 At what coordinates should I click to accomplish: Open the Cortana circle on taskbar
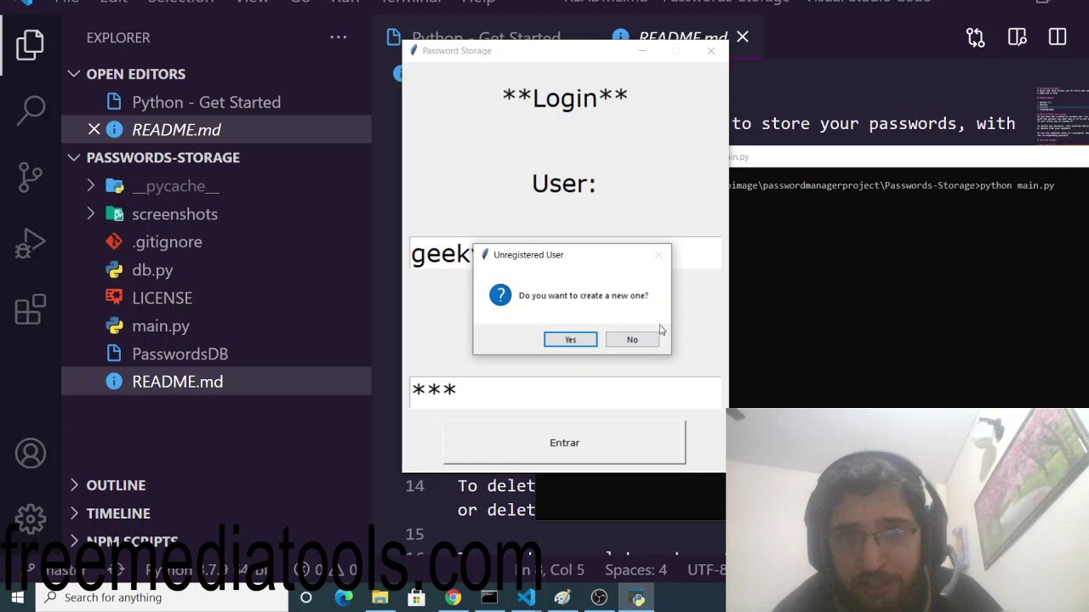(306, 598)
